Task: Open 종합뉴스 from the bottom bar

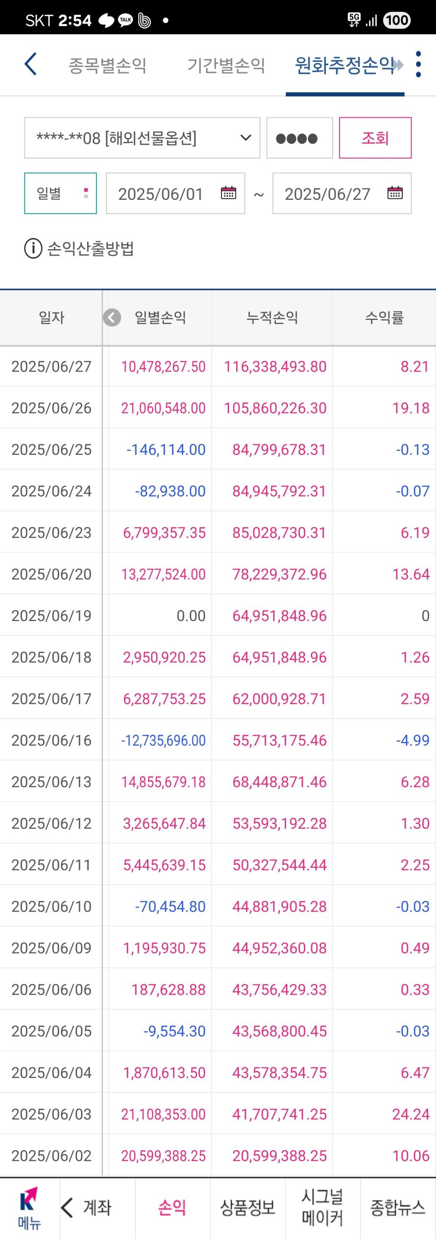Action: tap(397, 1208)
